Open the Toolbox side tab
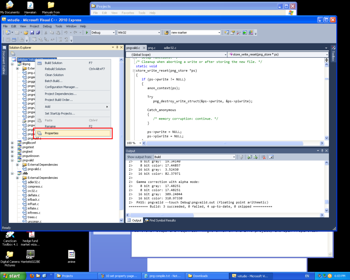 pos(333,54)
